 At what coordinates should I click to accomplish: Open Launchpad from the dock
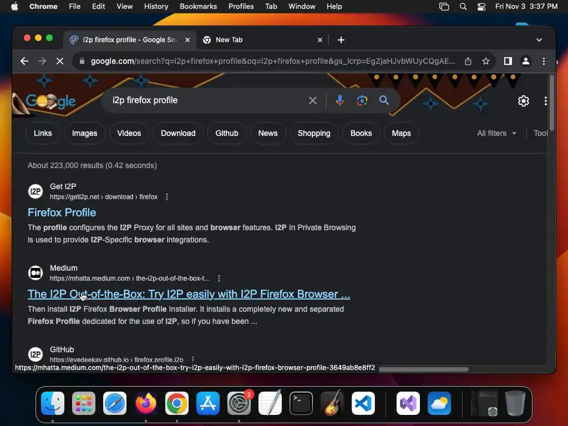click(84, 403)
